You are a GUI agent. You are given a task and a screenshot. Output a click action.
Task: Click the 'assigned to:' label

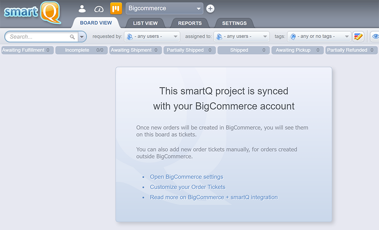click(x=198, y=36)
